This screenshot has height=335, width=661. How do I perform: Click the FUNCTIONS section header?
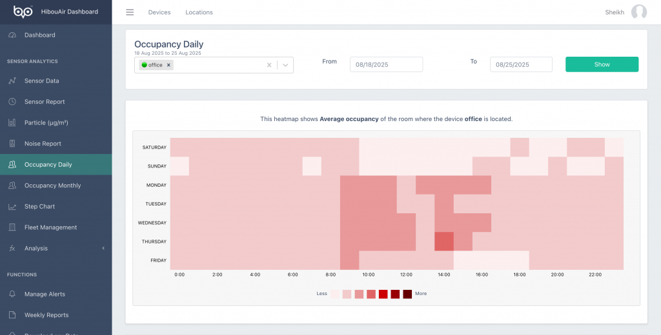(x=22, y=275)
